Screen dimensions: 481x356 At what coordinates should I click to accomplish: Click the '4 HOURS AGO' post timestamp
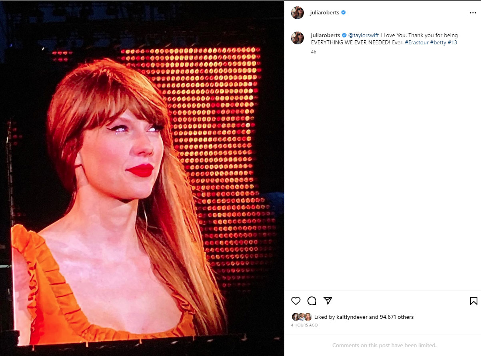pyautogui.click(x=304, y=325)
